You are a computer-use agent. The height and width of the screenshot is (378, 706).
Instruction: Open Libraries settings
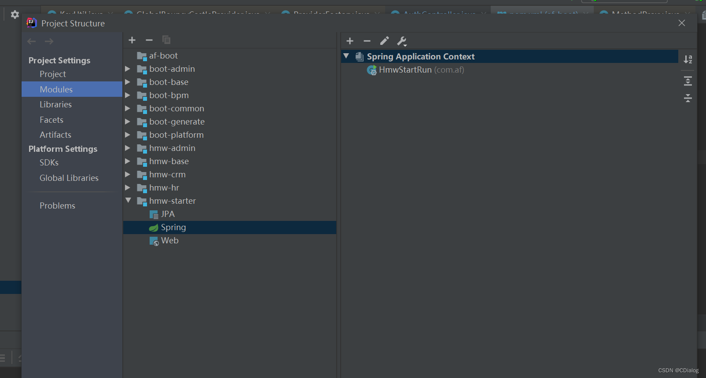click(x=56, y=104)
